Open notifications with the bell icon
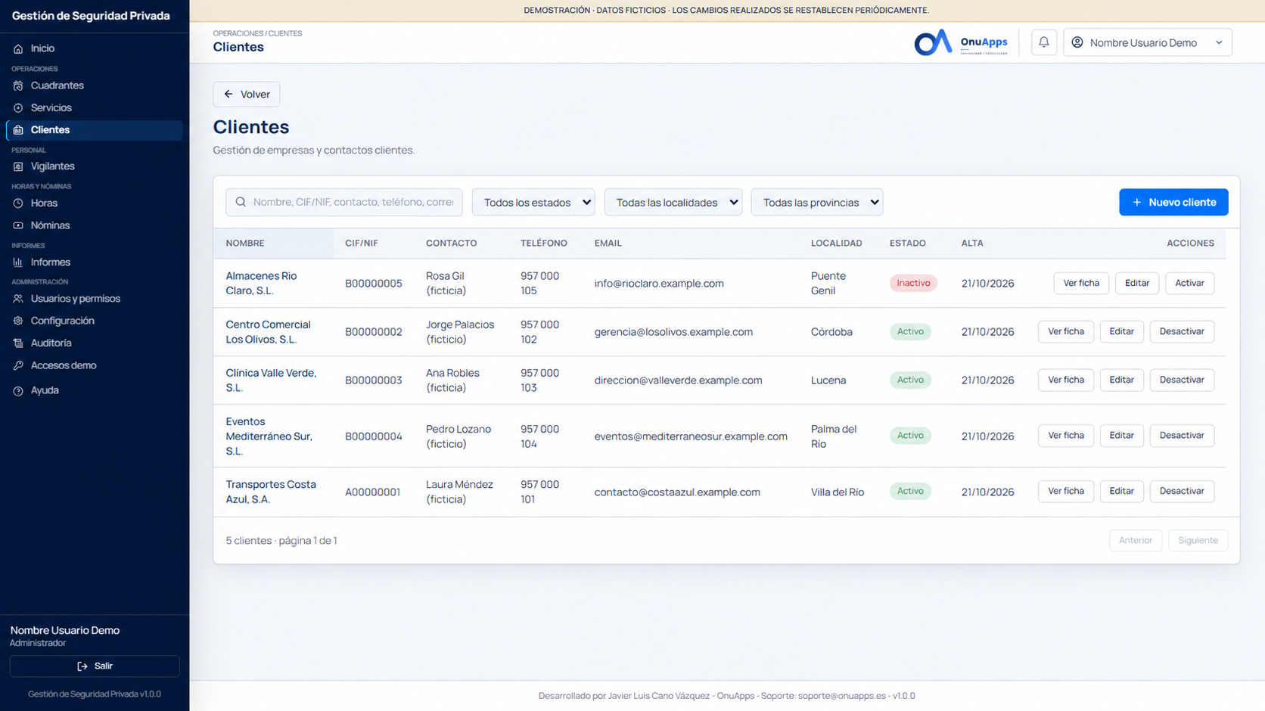Image resolution: width=1265 pixels, height=711 pixels. click(1043, 42)
